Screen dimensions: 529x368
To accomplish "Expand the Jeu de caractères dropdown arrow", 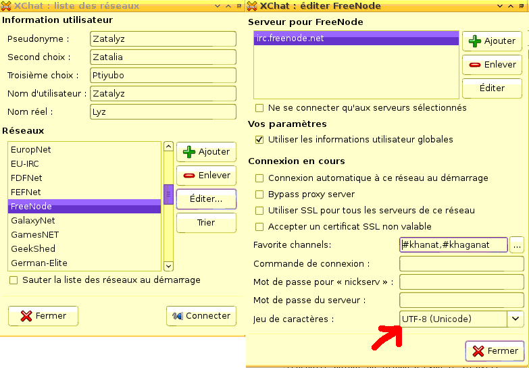I will coord(515,319).
